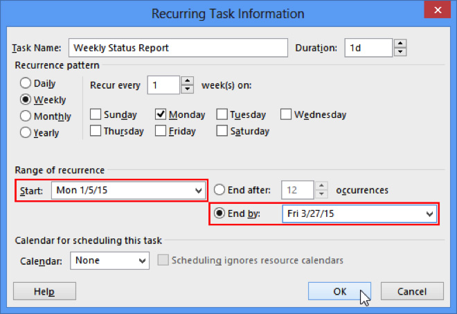Open Help using the Help button
457x314 pixels.
coord(44,291)
